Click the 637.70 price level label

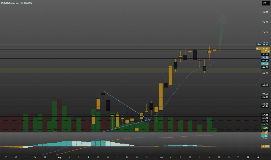(x=265, y=118)
